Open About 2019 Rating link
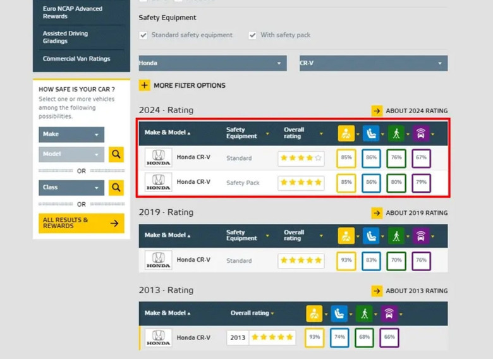The height and width of the screenshot is (359, 493). tap(417, 213)
